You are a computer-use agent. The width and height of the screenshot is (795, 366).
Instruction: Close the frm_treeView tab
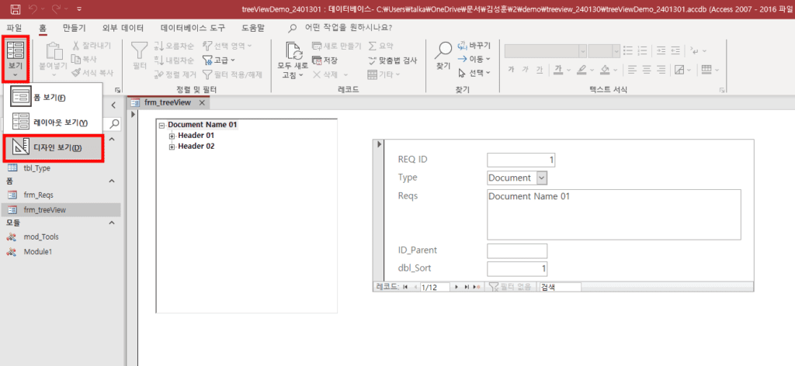pos(201,102)
